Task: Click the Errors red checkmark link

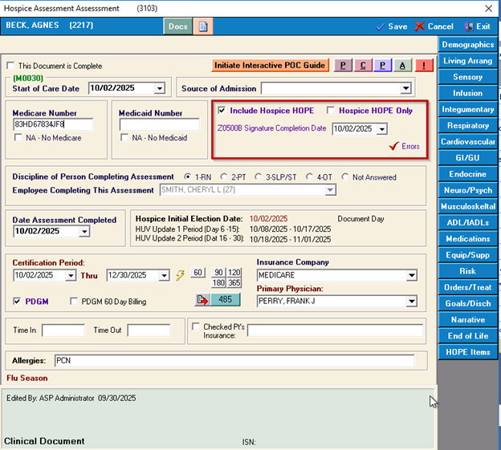Action: tap(393, 146)
